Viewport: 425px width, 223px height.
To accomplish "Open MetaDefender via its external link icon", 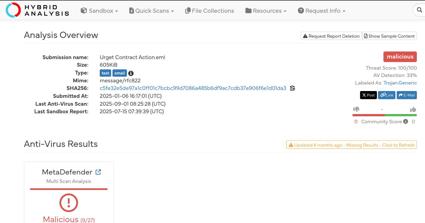I will (x=98, y=172).
